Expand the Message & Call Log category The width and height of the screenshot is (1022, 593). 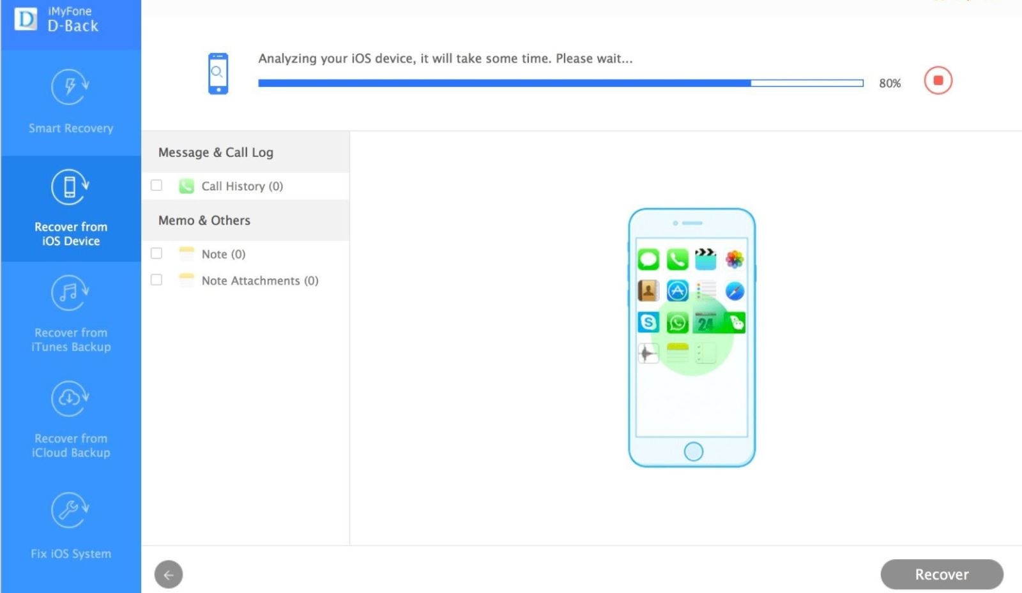point(215,152)
